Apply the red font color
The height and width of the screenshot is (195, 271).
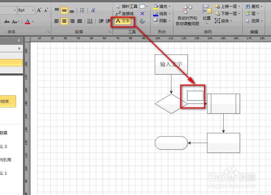click(x=27, y=22)
